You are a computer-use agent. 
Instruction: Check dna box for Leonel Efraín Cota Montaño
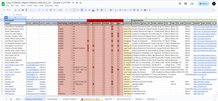(88, 27)
